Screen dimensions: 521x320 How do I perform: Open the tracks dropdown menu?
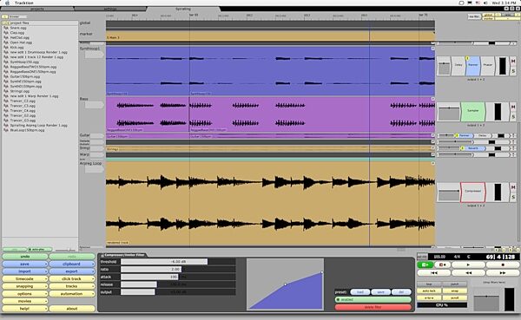(x=72, y=286)
